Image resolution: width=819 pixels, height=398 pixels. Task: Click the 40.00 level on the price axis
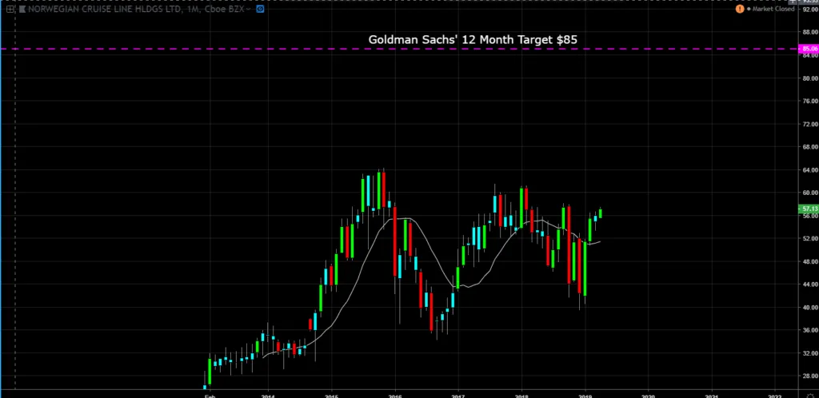click(809, 307)
